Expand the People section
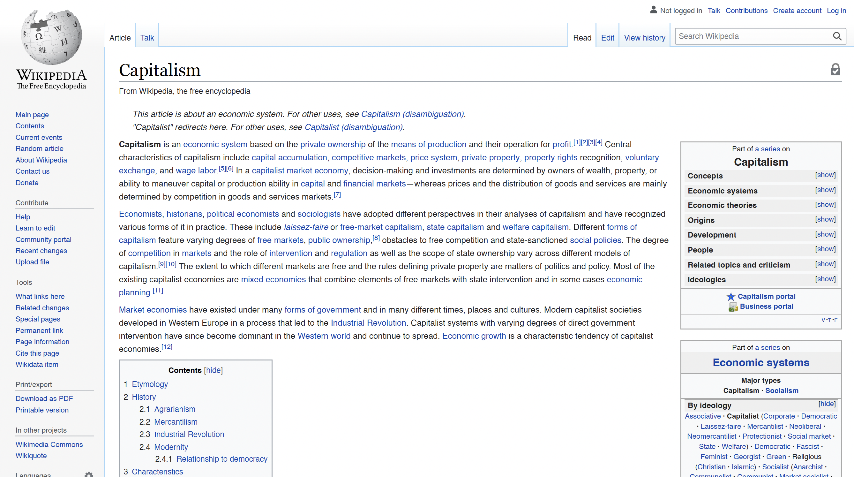 (825, 249)
